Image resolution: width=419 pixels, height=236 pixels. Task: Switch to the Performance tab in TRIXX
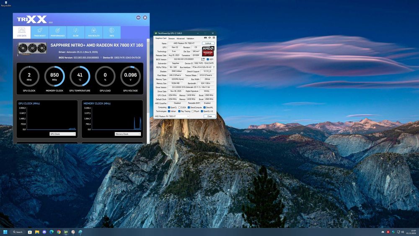click(x=58, y=32)
